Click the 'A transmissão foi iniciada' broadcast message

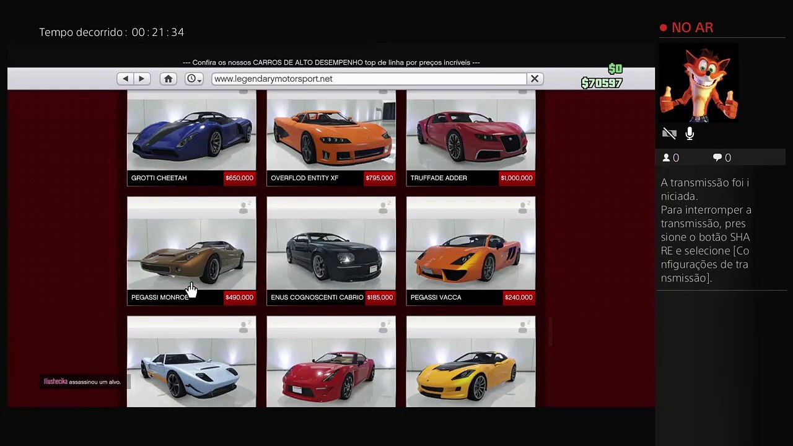click(704, 189)
